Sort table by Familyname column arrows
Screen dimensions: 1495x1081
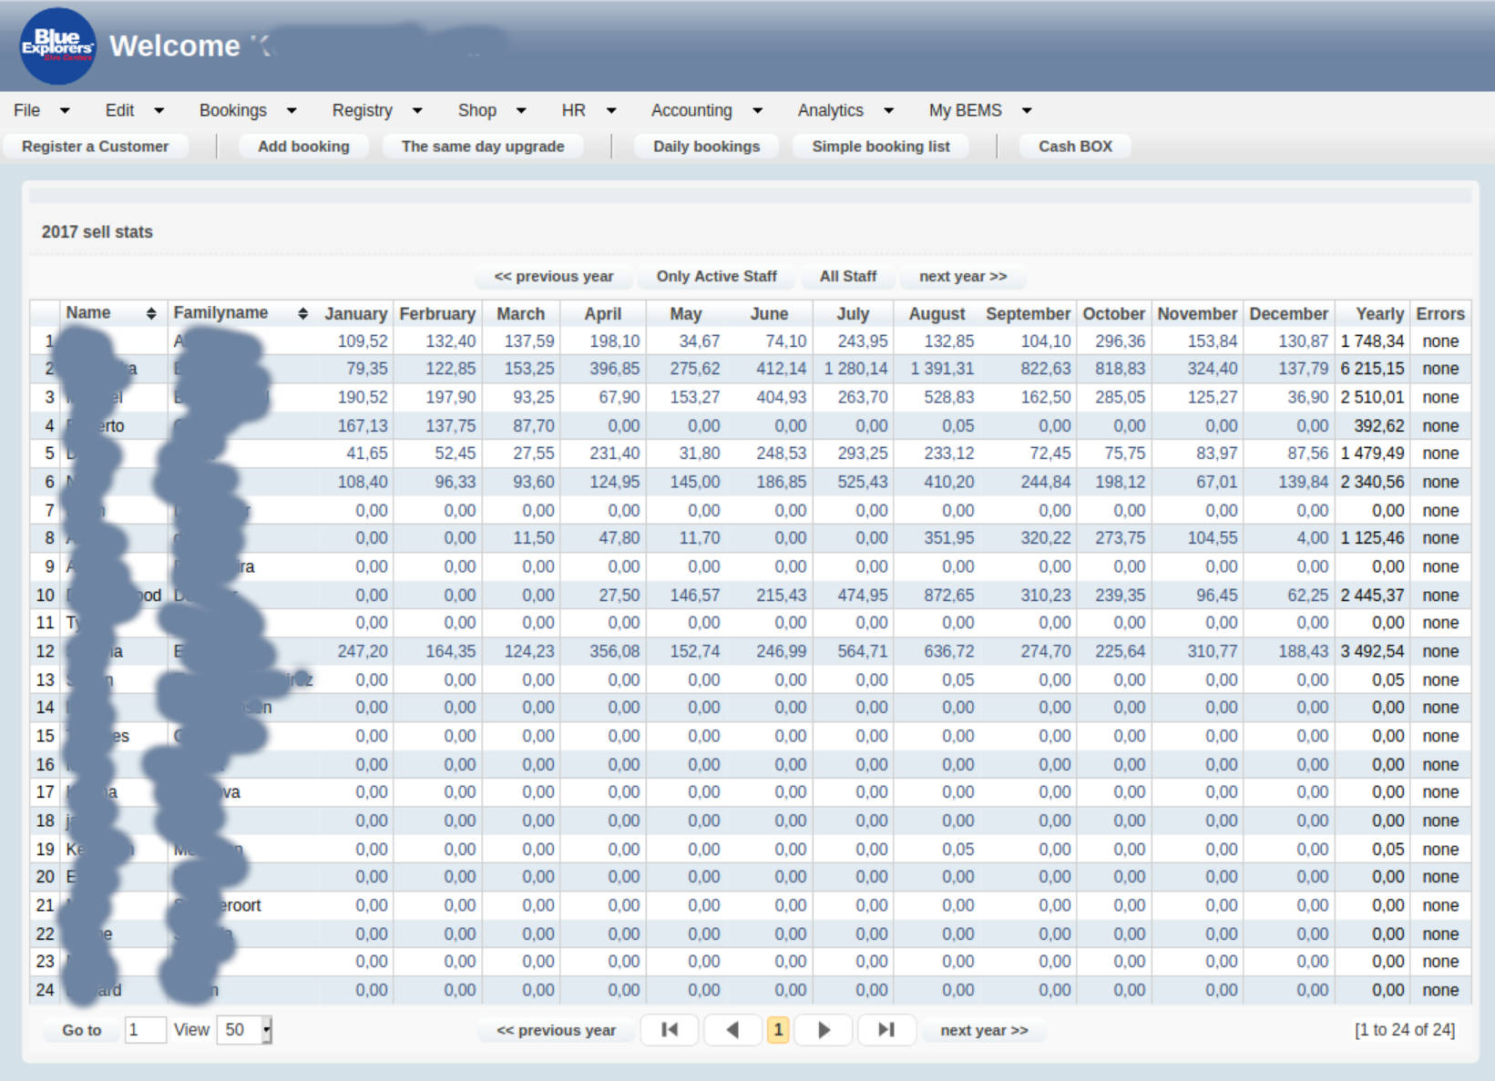click(x=302, y=313)
